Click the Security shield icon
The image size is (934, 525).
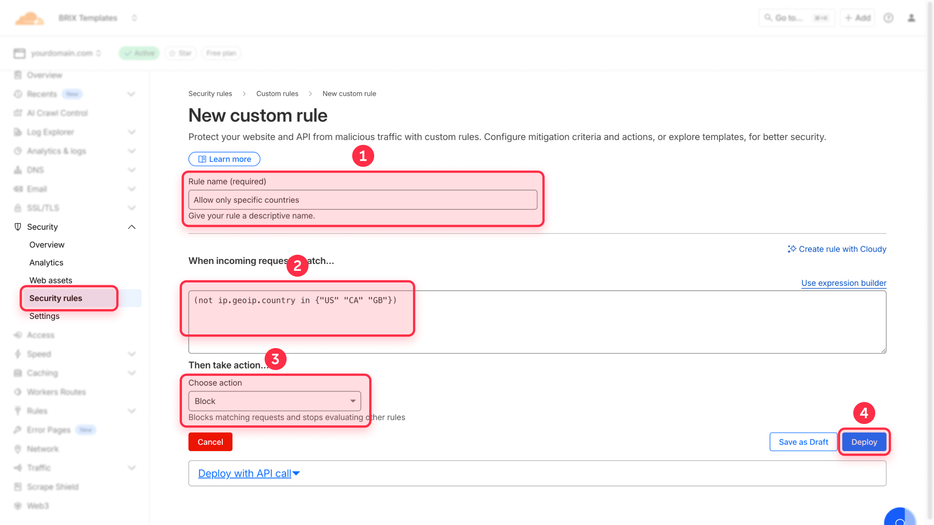[18, 227]
